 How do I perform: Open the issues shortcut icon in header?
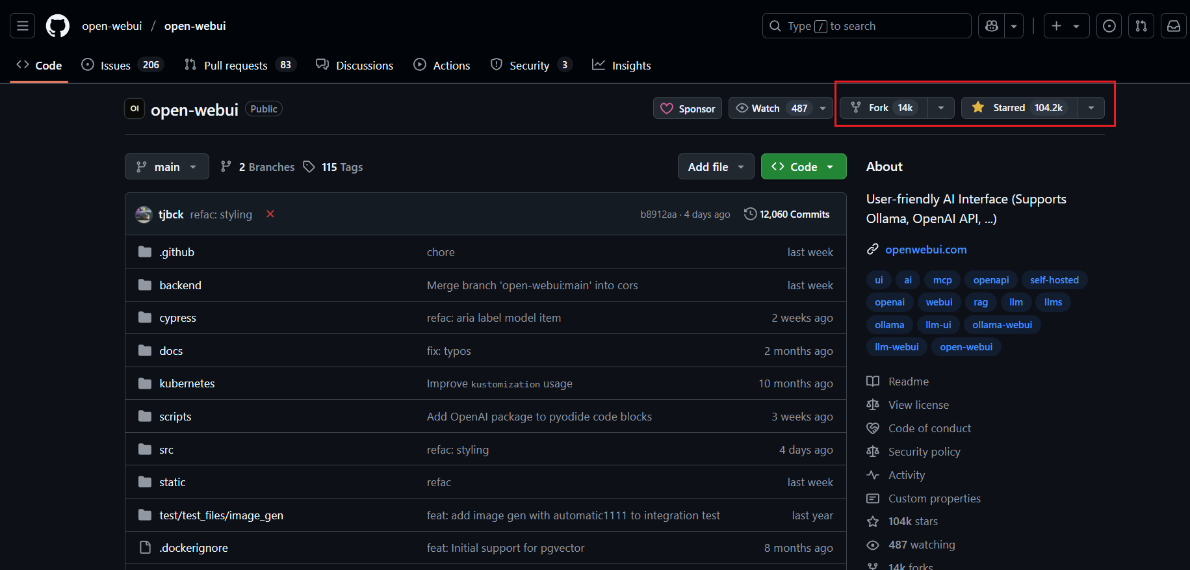tap(1109, 26)
